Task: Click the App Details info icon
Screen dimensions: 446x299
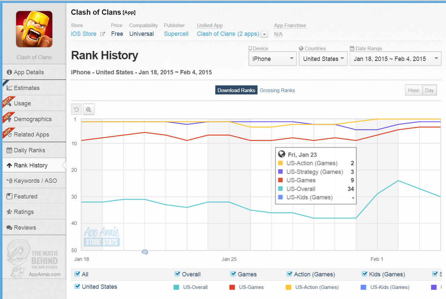Action: pyautogui.click(x=9, y=72)
